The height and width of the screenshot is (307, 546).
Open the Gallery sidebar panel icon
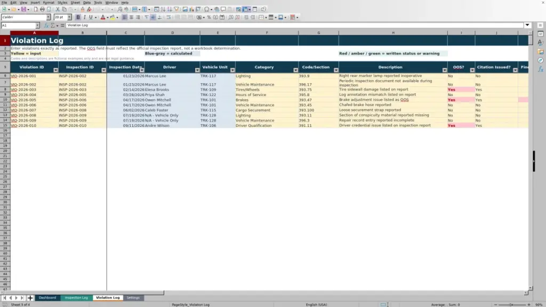pos(541,52)
